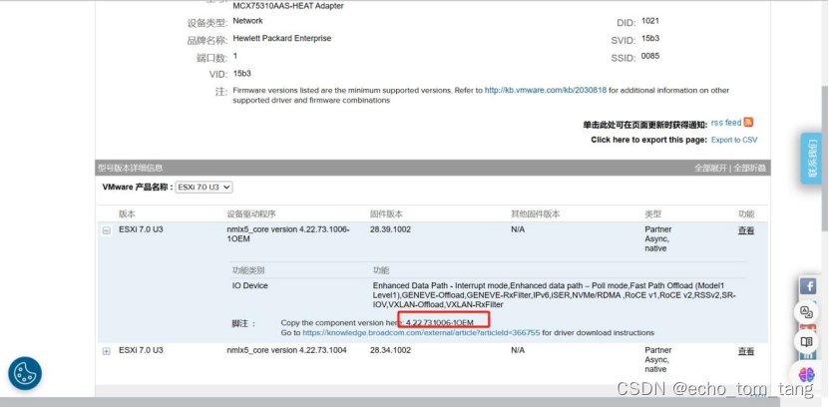Click the 联系我们 side tab

[x=811, y=159]
